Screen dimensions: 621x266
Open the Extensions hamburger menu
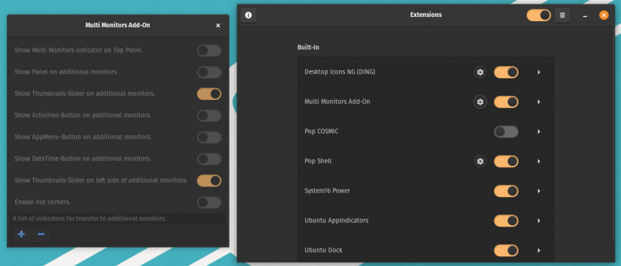tap(562, 15)
